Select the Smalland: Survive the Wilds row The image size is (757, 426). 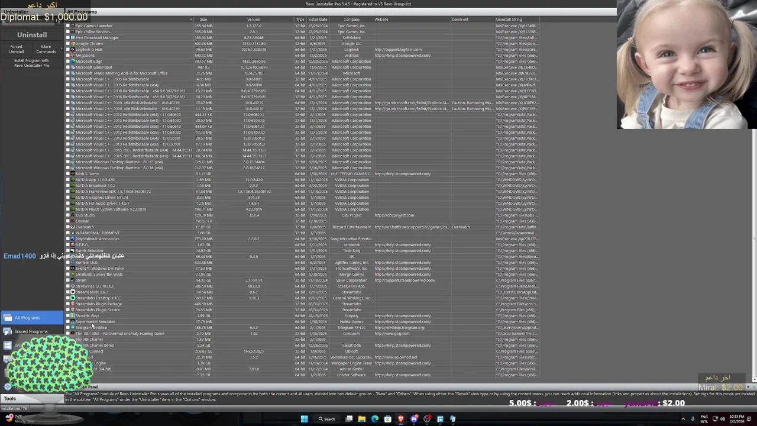point(302,275)
